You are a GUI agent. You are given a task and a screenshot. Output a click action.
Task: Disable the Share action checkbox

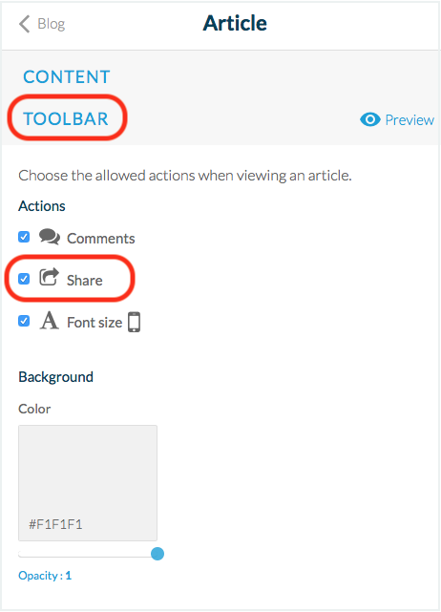[24, 279]
